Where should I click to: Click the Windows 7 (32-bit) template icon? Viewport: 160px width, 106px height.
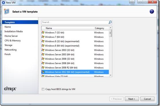[x=43, y=33]
